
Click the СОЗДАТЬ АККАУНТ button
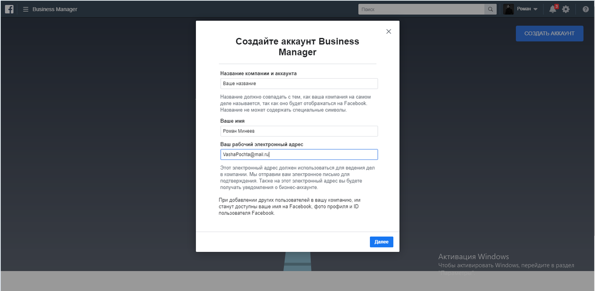[549, 33]
